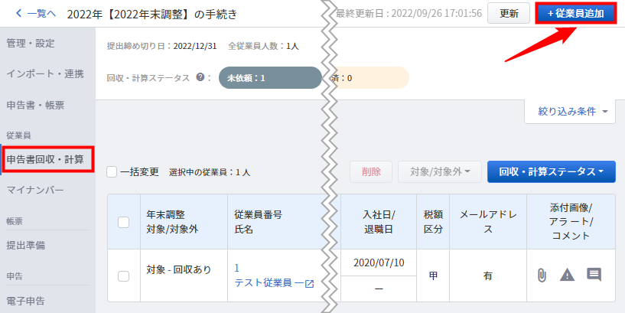Click the +従業員追加 button
Image resolution: width=625 pixels, height=313 pixels.
coord(575,13)
